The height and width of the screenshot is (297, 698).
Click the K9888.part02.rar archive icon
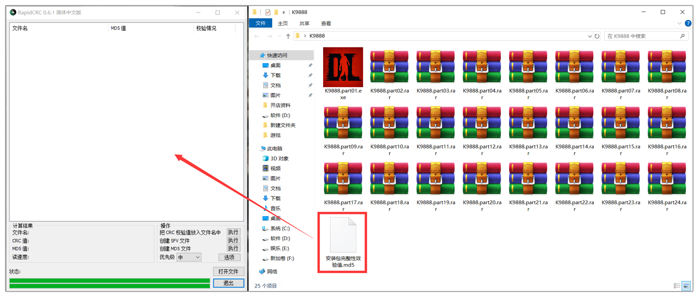[389, 67]
